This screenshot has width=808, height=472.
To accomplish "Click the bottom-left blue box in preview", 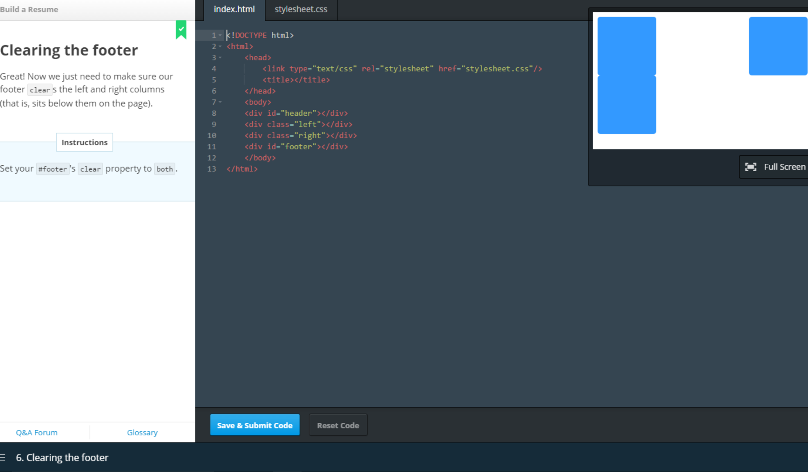I will coord(627,105).
